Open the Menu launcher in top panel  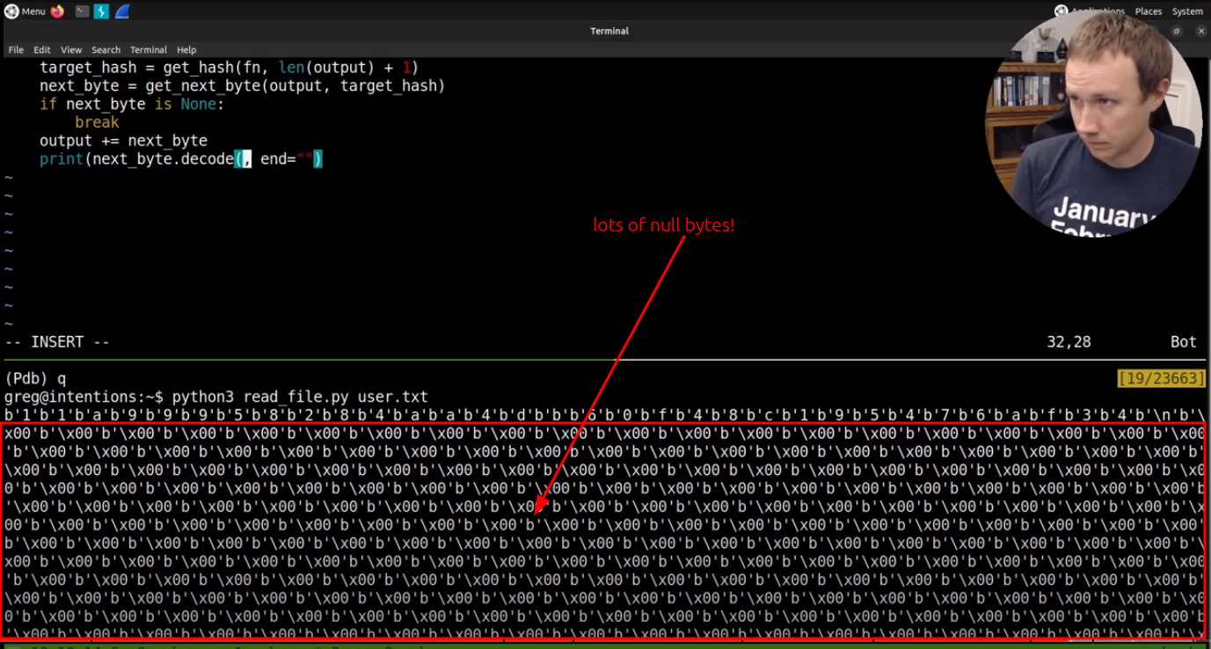pos(25,11)
